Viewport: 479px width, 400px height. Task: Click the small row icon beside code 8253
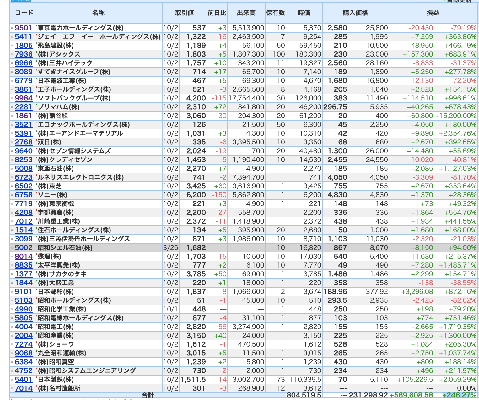coord(12,160)
